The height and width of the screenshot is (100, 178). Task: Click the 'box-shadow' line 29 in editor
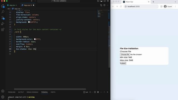pyautogui.click(x=26, y=49)
